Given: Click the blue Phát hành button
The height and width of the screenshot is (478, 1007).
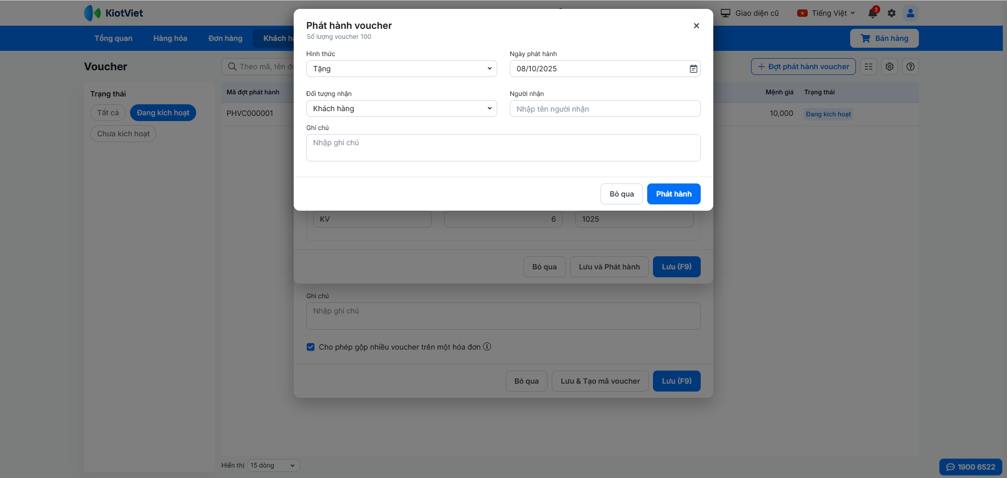Looking at the screenshot, I should point(673,194).
